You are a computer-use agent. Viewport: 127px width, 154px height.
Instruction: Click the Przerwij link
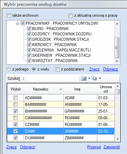coord(94,147)
